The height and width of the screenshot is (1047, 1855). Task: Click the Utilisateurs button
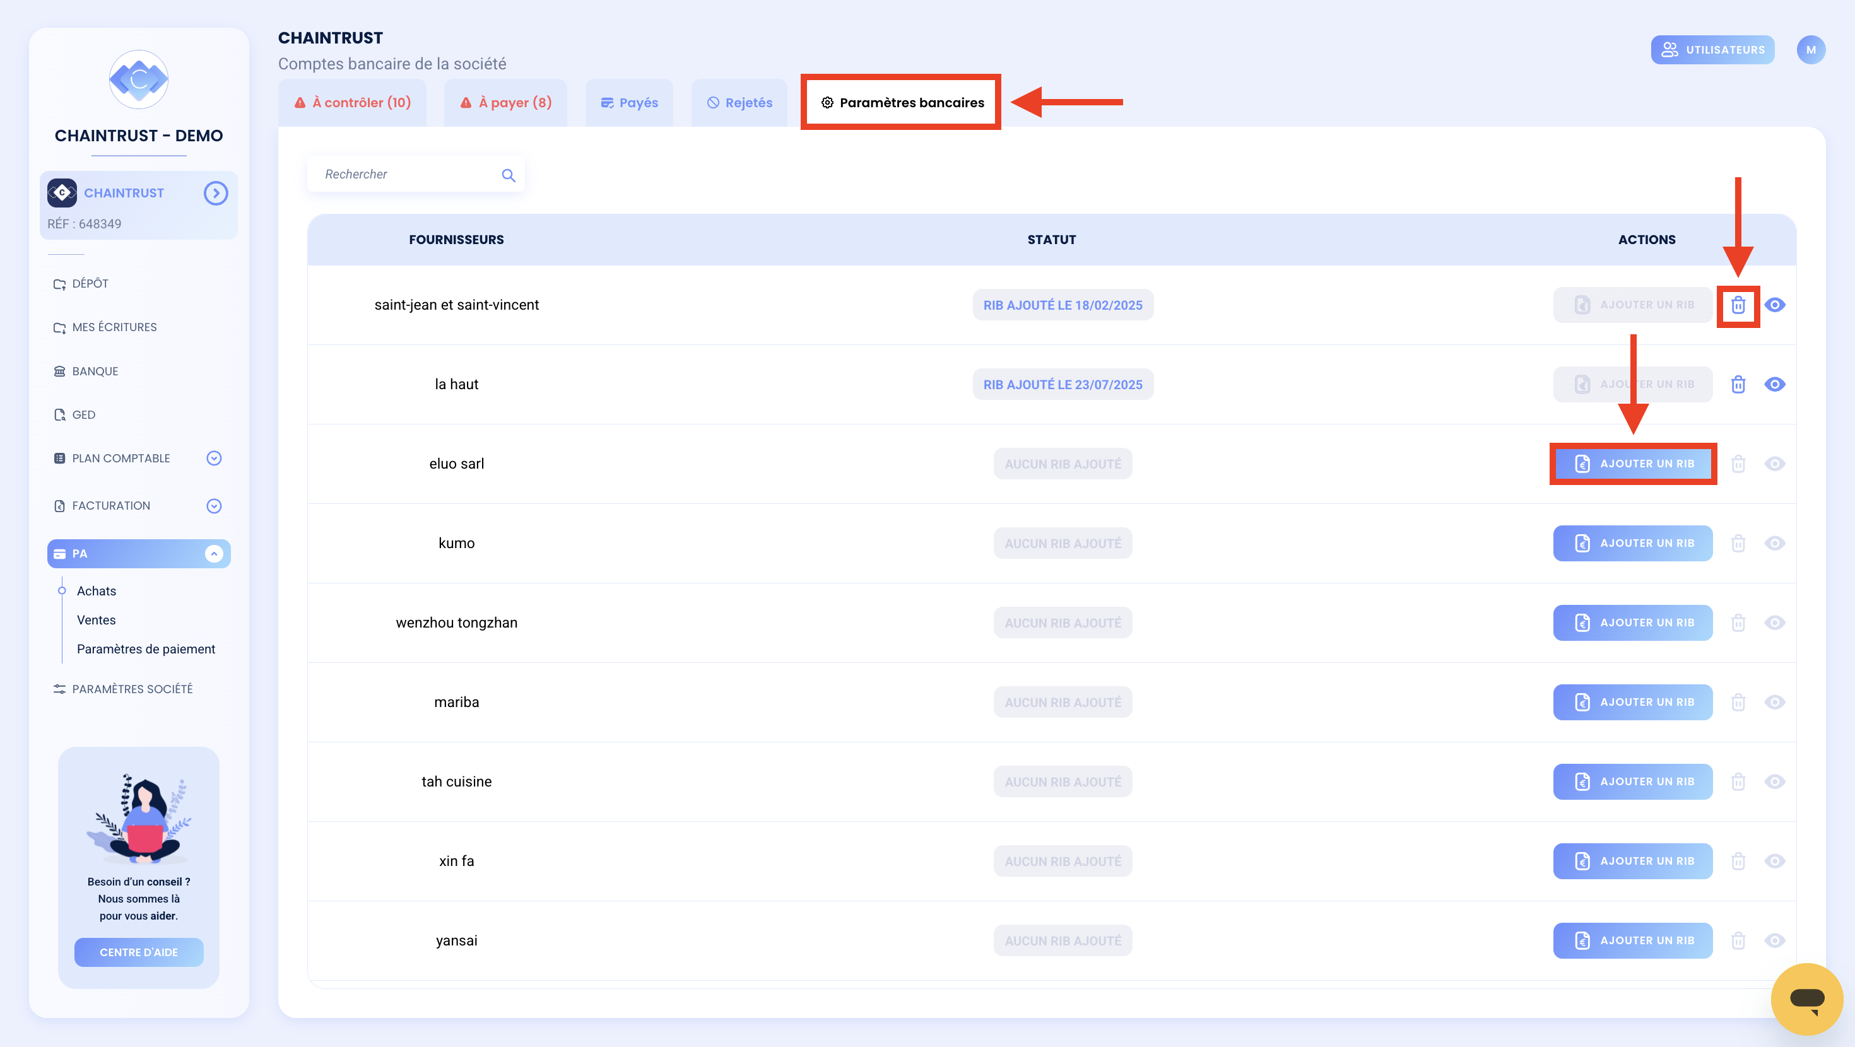[x=1712, y=50]
